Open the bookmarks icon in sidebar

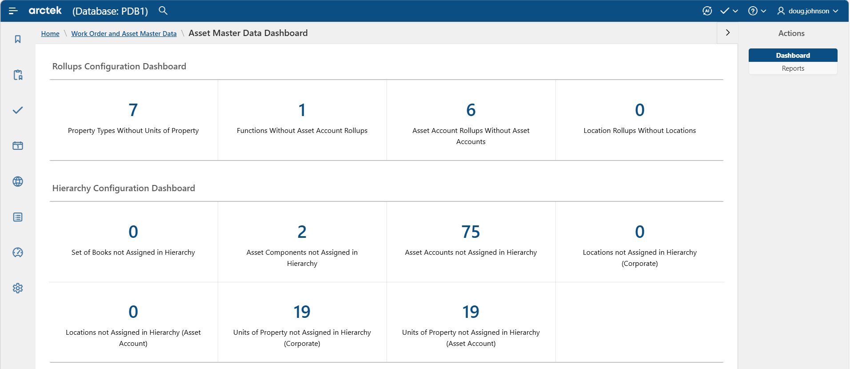coord(18,39)
